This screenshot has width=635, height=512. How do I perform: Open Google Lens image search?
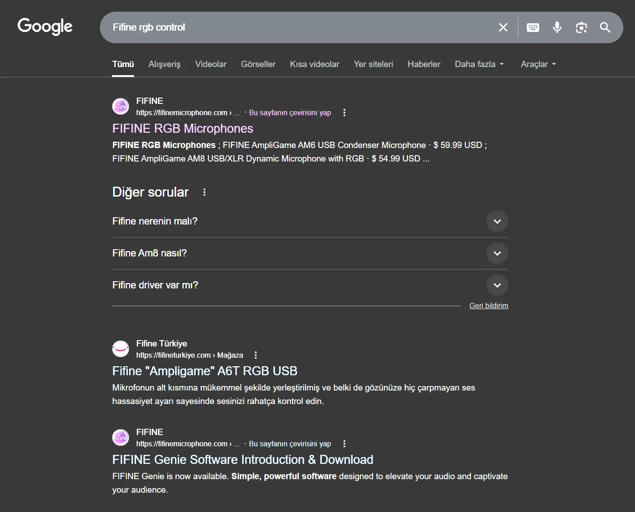coord(581,27)
